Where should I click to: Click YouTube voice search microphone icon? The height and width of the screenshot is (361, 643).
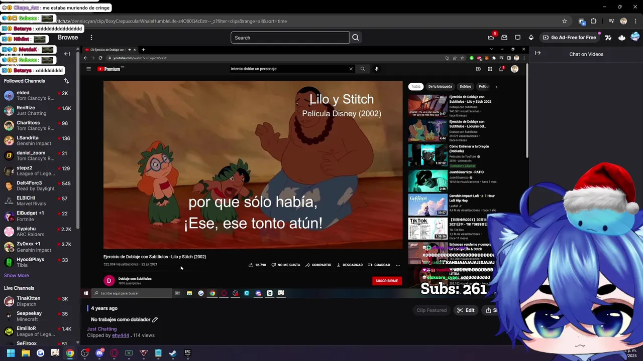376,69
